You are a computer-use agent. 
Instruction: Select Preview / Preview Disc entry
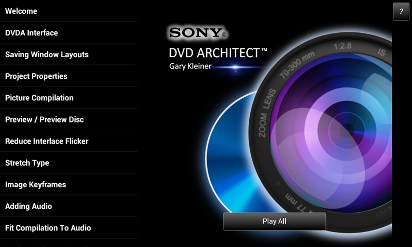point(68,119)
